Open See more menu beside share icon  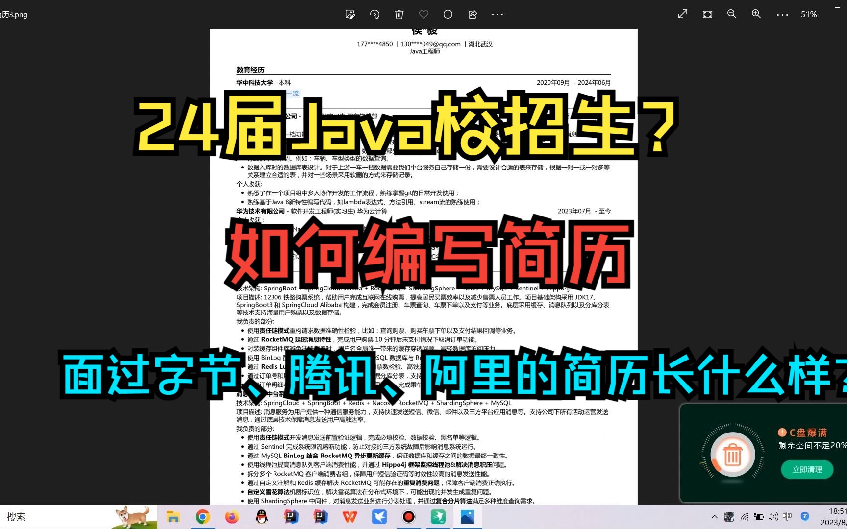point(497,14)
